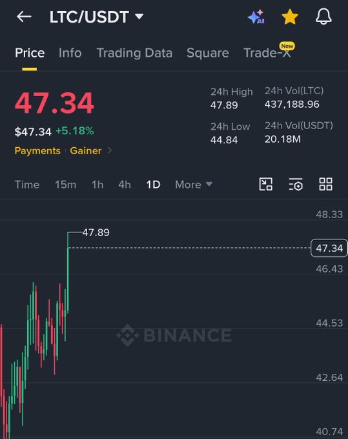
Task: Tap the 47.34 current price marker
Action: pyautogui.click(x=329, y=248)
